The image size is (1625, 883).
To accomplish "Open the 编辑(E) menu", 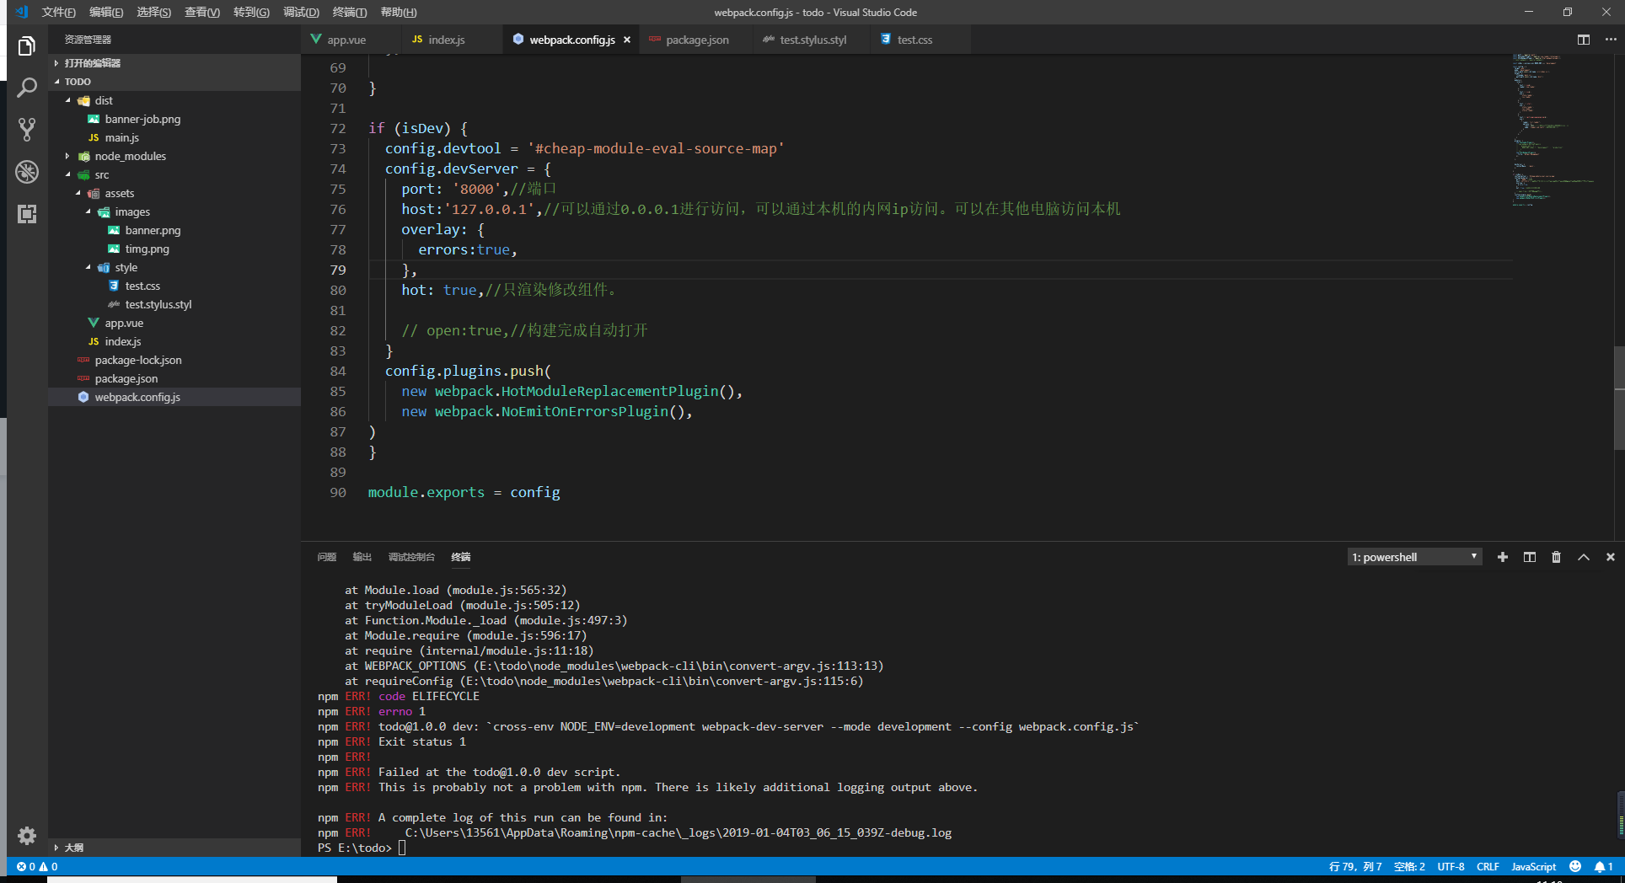I will 106,12.
